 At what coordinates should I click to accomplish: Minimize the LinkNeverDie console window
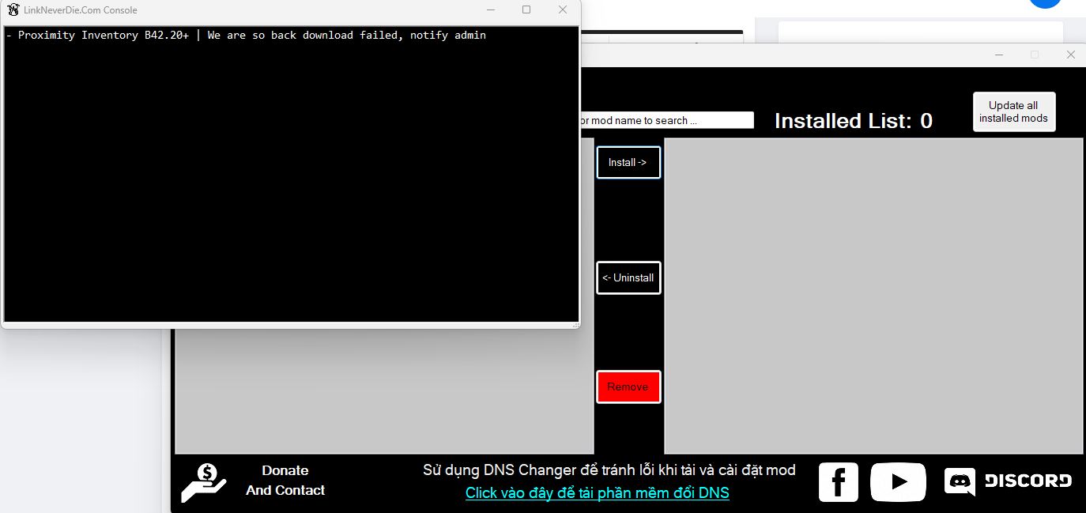pyautogui.click(x=491, y=9)
